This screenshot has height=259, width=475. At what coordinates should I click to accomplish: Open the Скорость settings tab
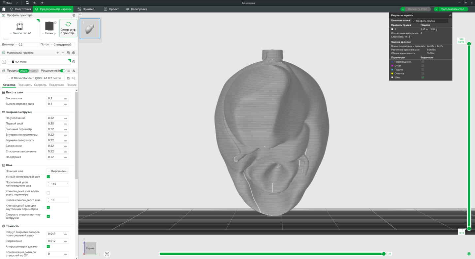[40, 85]
